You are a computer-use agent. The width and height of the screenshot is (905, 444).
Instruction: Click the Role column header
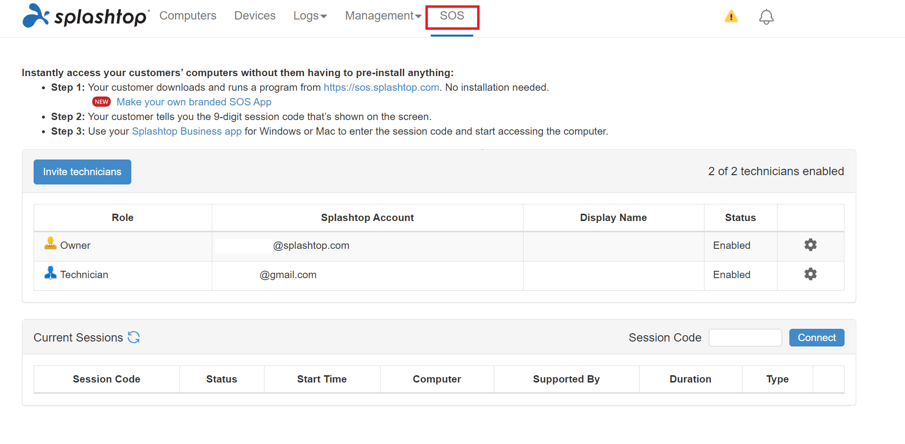(122, 218)
